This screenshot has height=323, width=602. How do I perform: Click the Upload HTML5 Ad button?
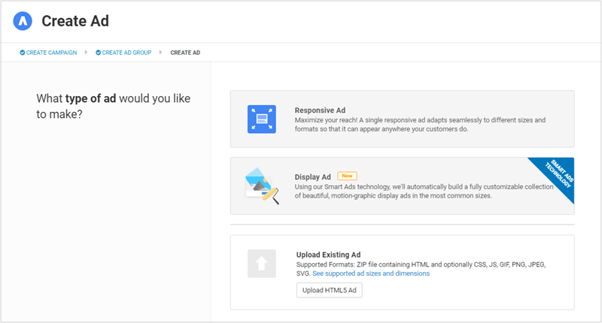pyautogui.click(x=329, y=290)
